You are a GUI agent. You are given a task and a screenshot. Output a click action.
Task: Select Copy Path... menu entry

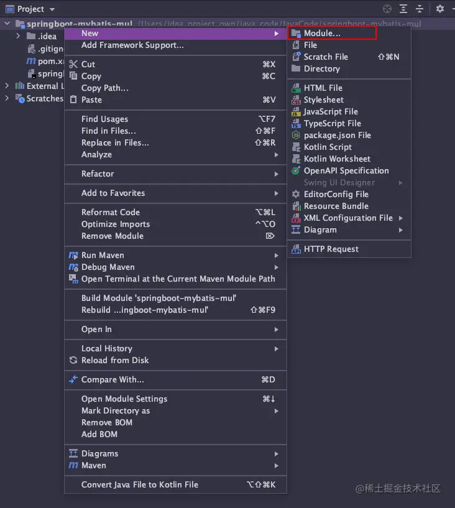[x=175, y=88]
